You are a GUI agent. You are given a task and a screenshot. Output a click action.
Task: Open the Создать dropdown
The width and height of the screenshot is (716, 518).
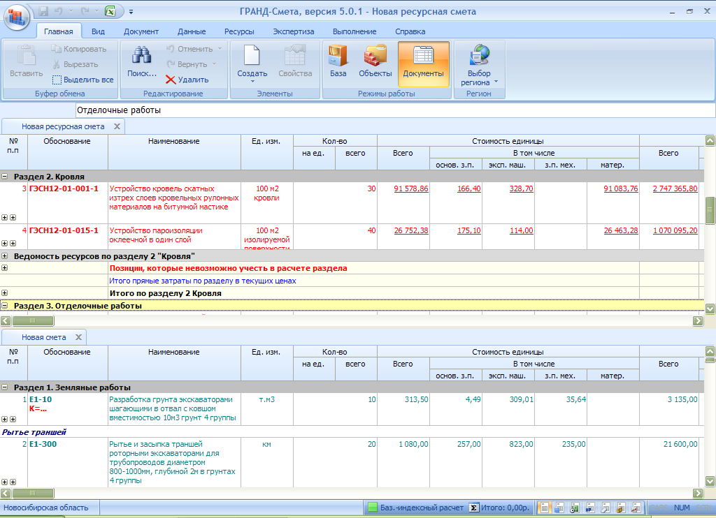[x=252, y=73]
